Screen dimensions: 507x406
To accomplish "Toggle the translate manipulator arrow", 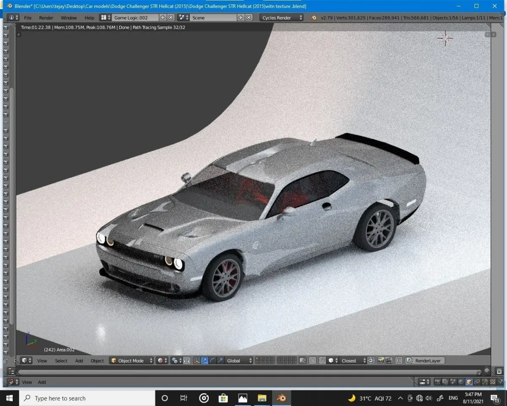I will [204, 361].
